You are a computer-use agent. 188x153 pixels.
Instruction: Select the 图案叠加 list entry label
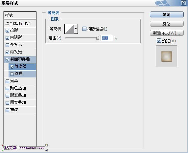coord(18,102)
